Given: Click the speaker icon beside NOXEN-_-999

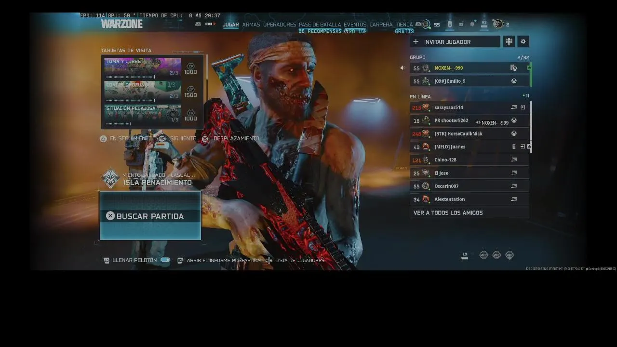Looking at the screenshot, I should pyautogui.click(x=402, y=68).
